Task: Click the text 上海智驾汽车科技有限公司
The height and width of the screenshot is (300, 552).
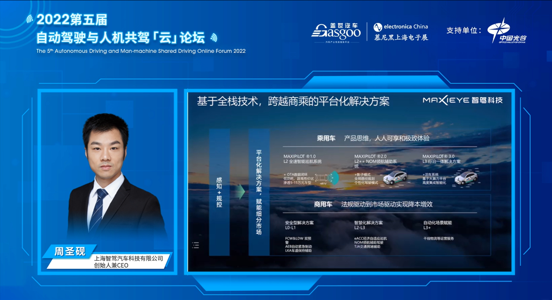Action: (x=129, y=258)
